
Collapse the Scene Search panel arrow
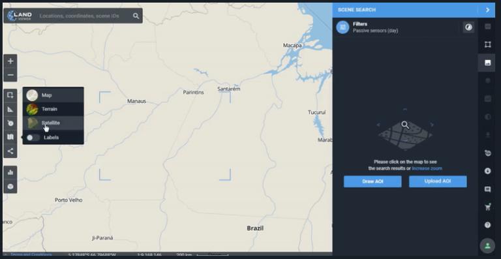pos(487,10)
